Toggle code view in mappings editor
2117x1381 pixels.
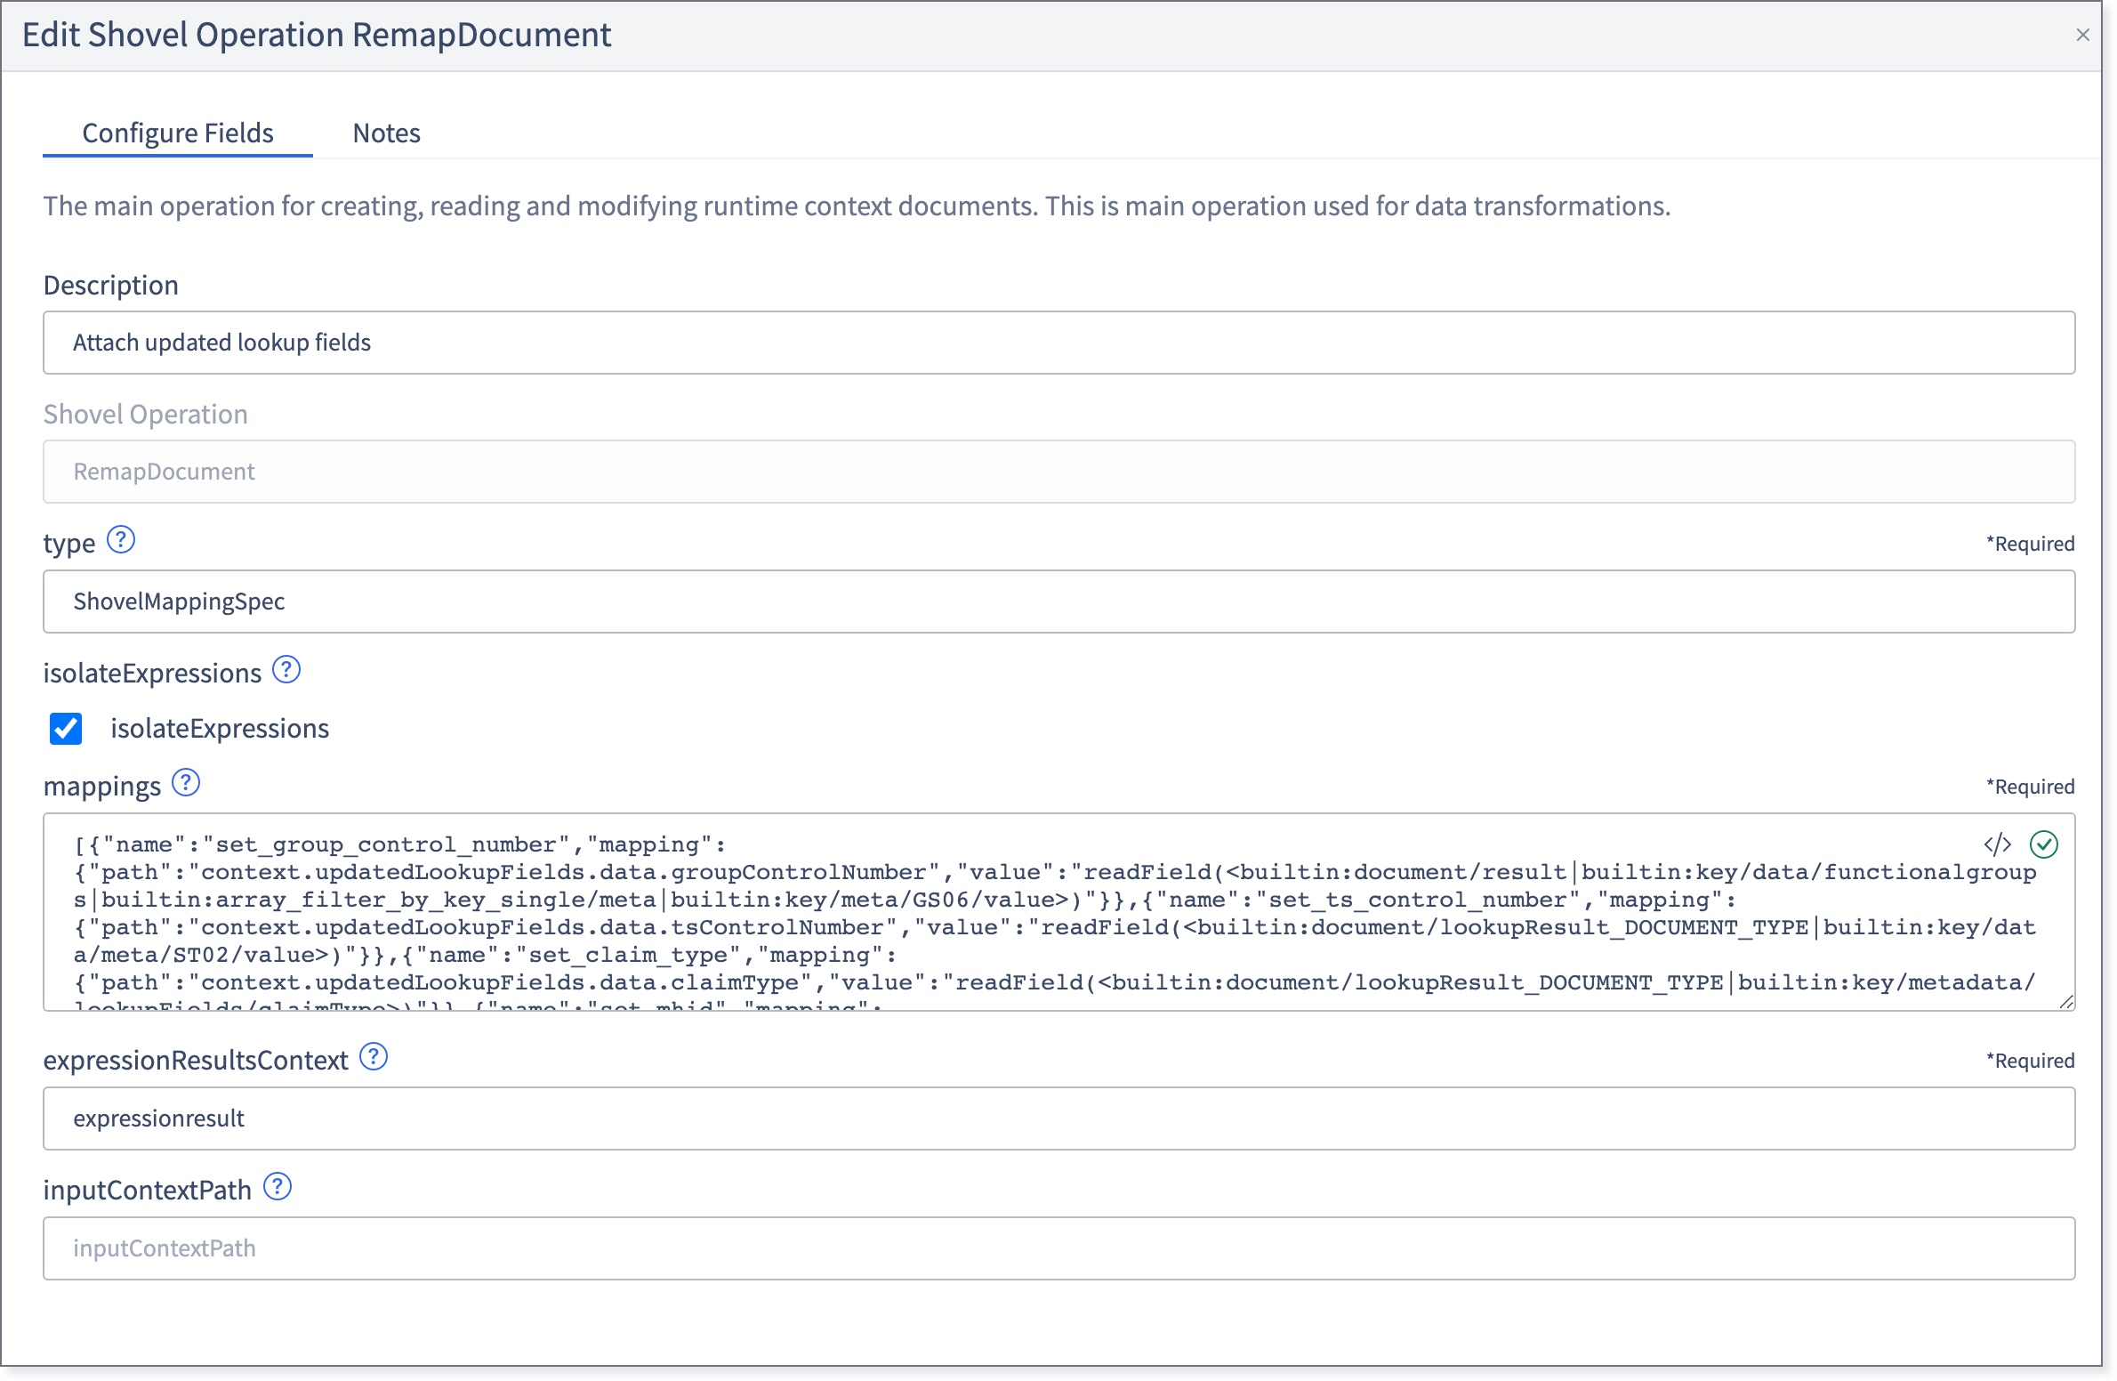tap(1997, 844)
